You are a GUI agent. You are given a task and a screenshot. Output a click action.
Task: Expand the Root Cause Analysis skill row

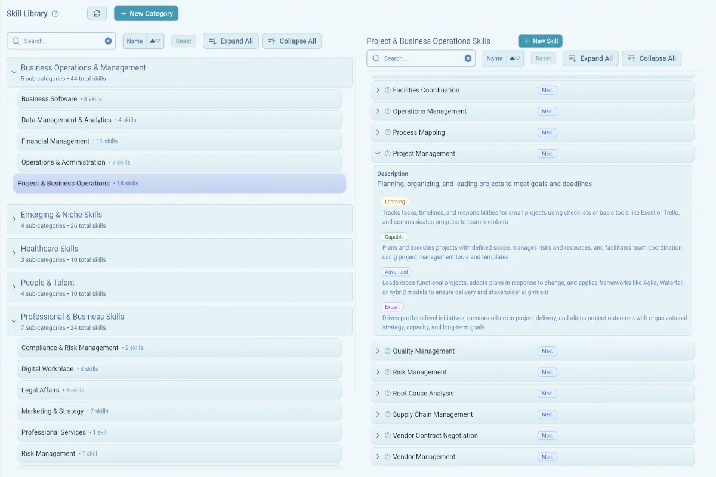[378, 394]
